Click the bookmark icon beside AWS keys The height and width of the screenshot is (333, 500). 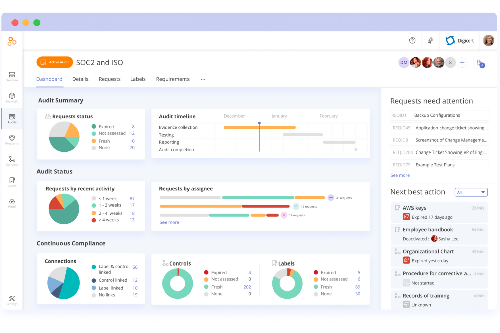click(398, 208)
